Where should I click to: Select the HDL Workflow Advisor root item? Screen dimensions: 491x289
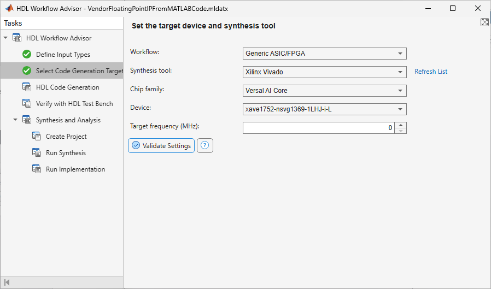pyautogui.click(x=59, y=38)
